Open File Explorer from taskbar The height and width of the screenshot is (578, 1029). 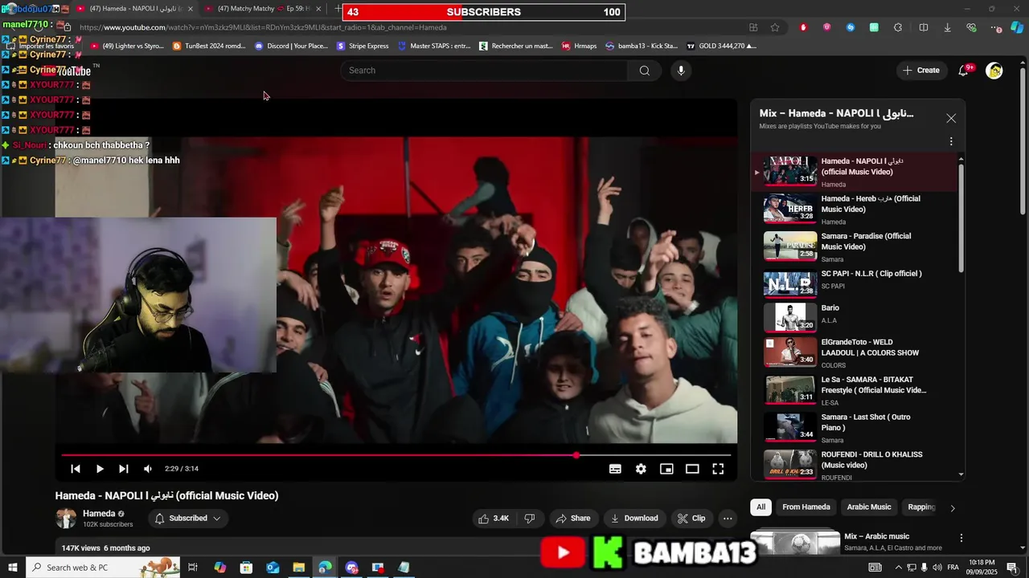(298, 568)
